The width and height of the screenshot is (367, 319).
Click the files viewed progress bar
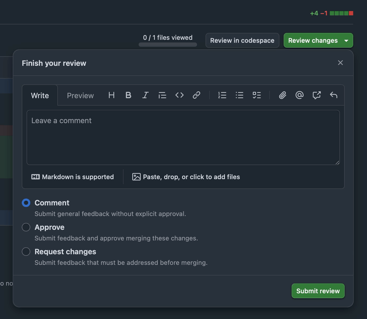click(x=167, y=44)
